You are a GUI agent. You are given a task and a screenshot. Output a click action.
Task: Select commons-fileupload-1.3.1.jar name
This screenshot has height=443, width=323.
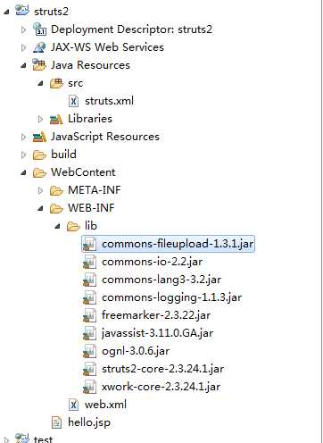(x=178, y=244)
